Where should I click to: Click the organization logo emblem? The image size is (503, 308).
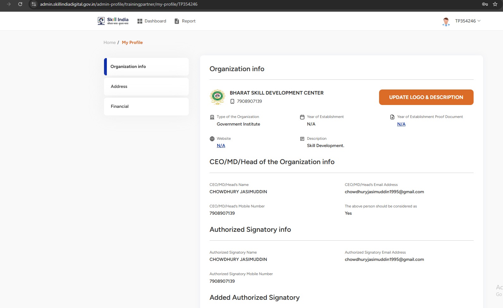click(218, 97)
